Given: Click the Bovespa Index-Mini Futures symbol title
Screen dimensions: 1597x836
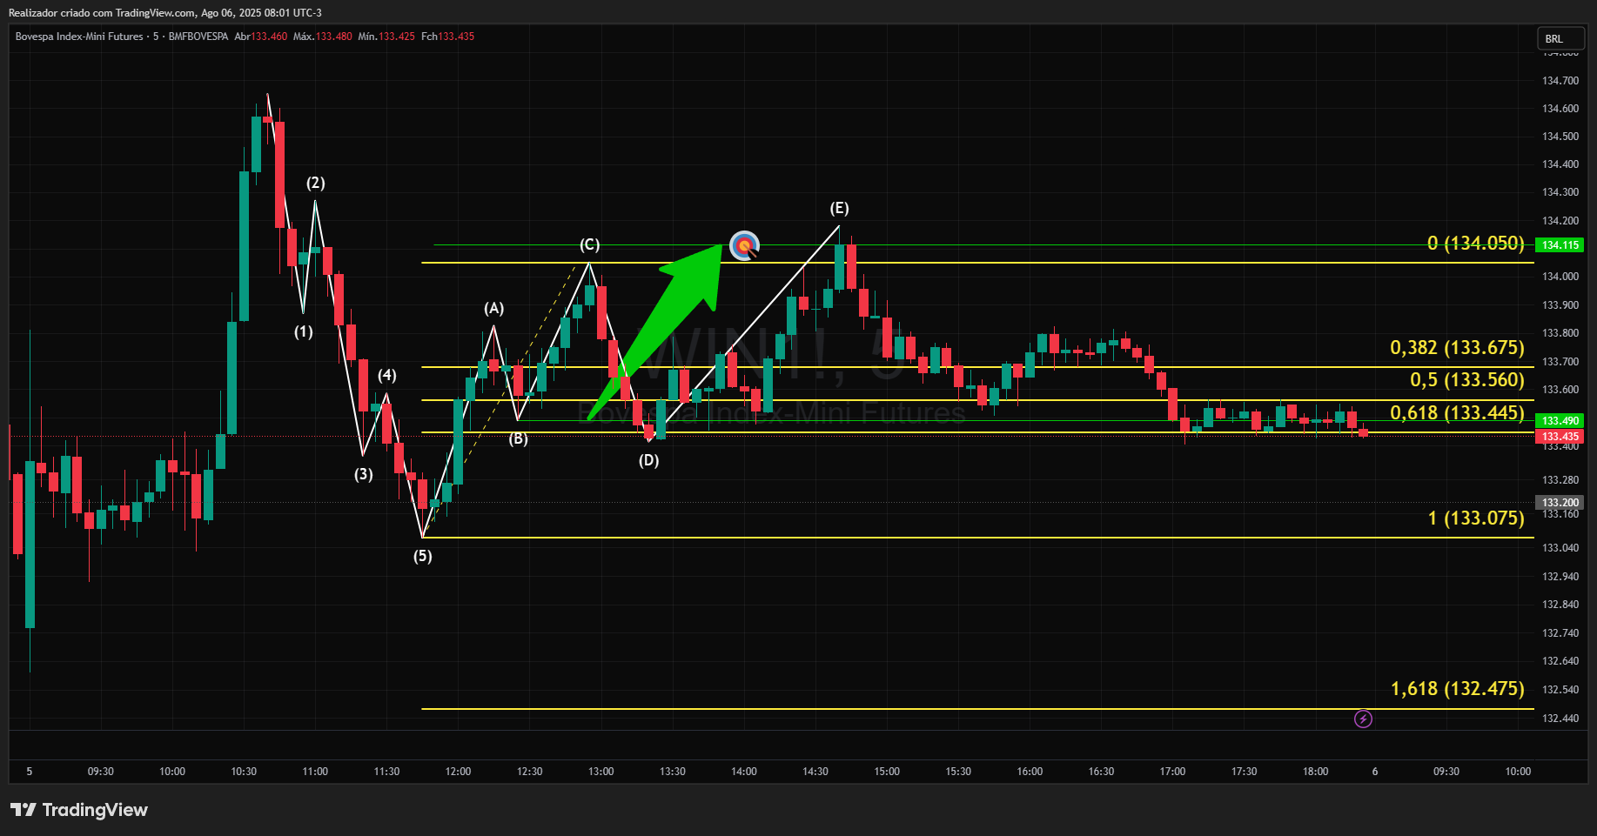Looking at the screenshot, I should (79, 37).
